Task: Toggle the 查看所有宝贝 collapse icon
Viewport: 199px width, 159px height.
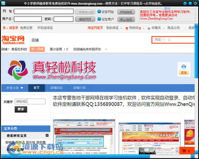Action: point(47,135)
